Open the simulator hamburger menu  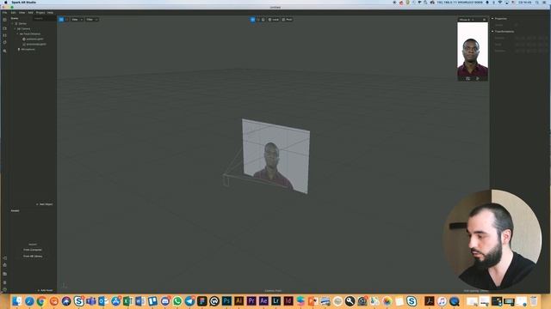(484, 20)
